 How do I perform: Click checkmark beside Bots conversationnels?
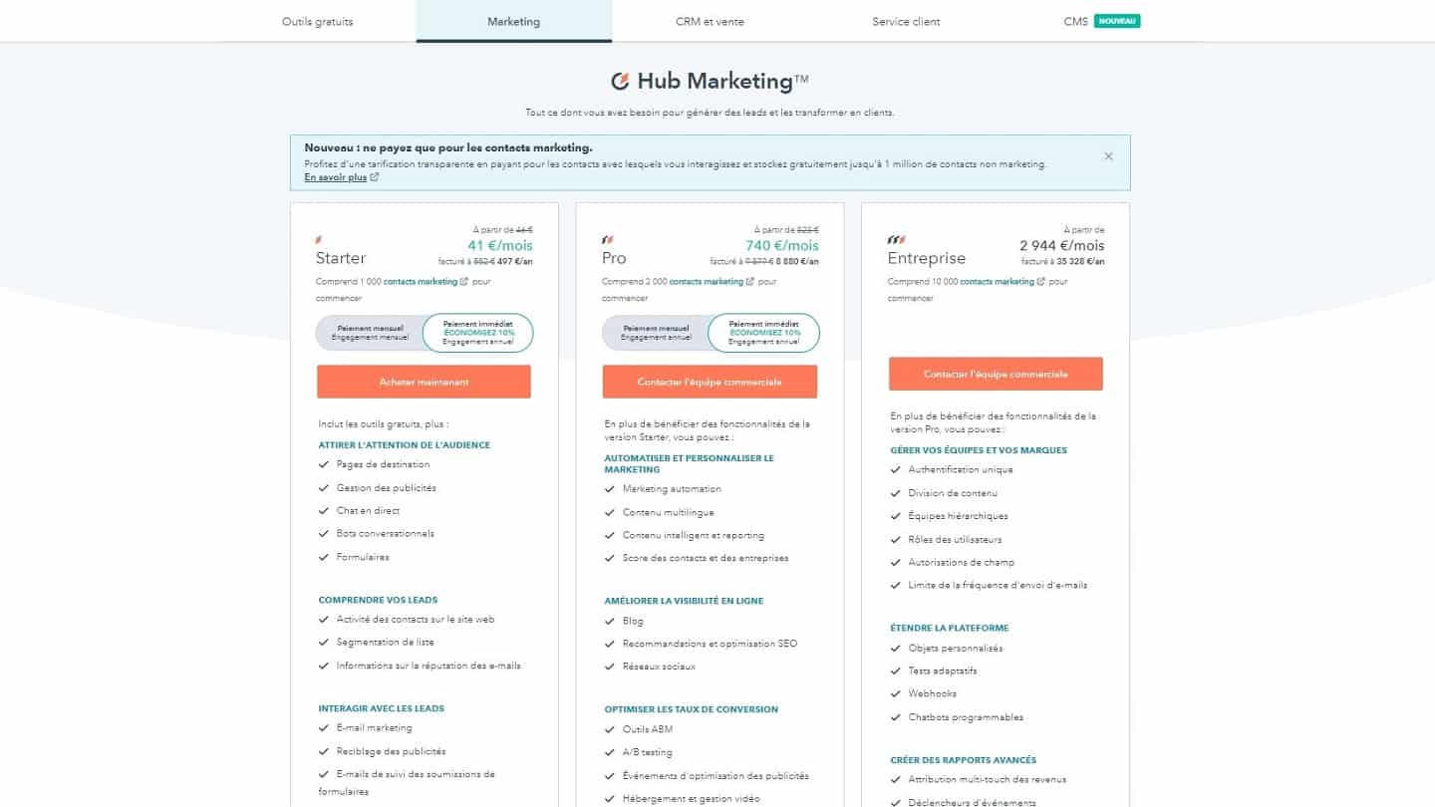point(324,533)
